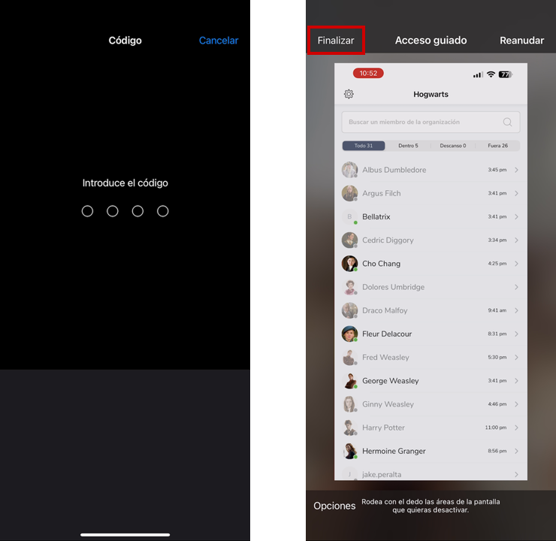Click Cho Chang's 4:25 pm time

coord(497,264)
